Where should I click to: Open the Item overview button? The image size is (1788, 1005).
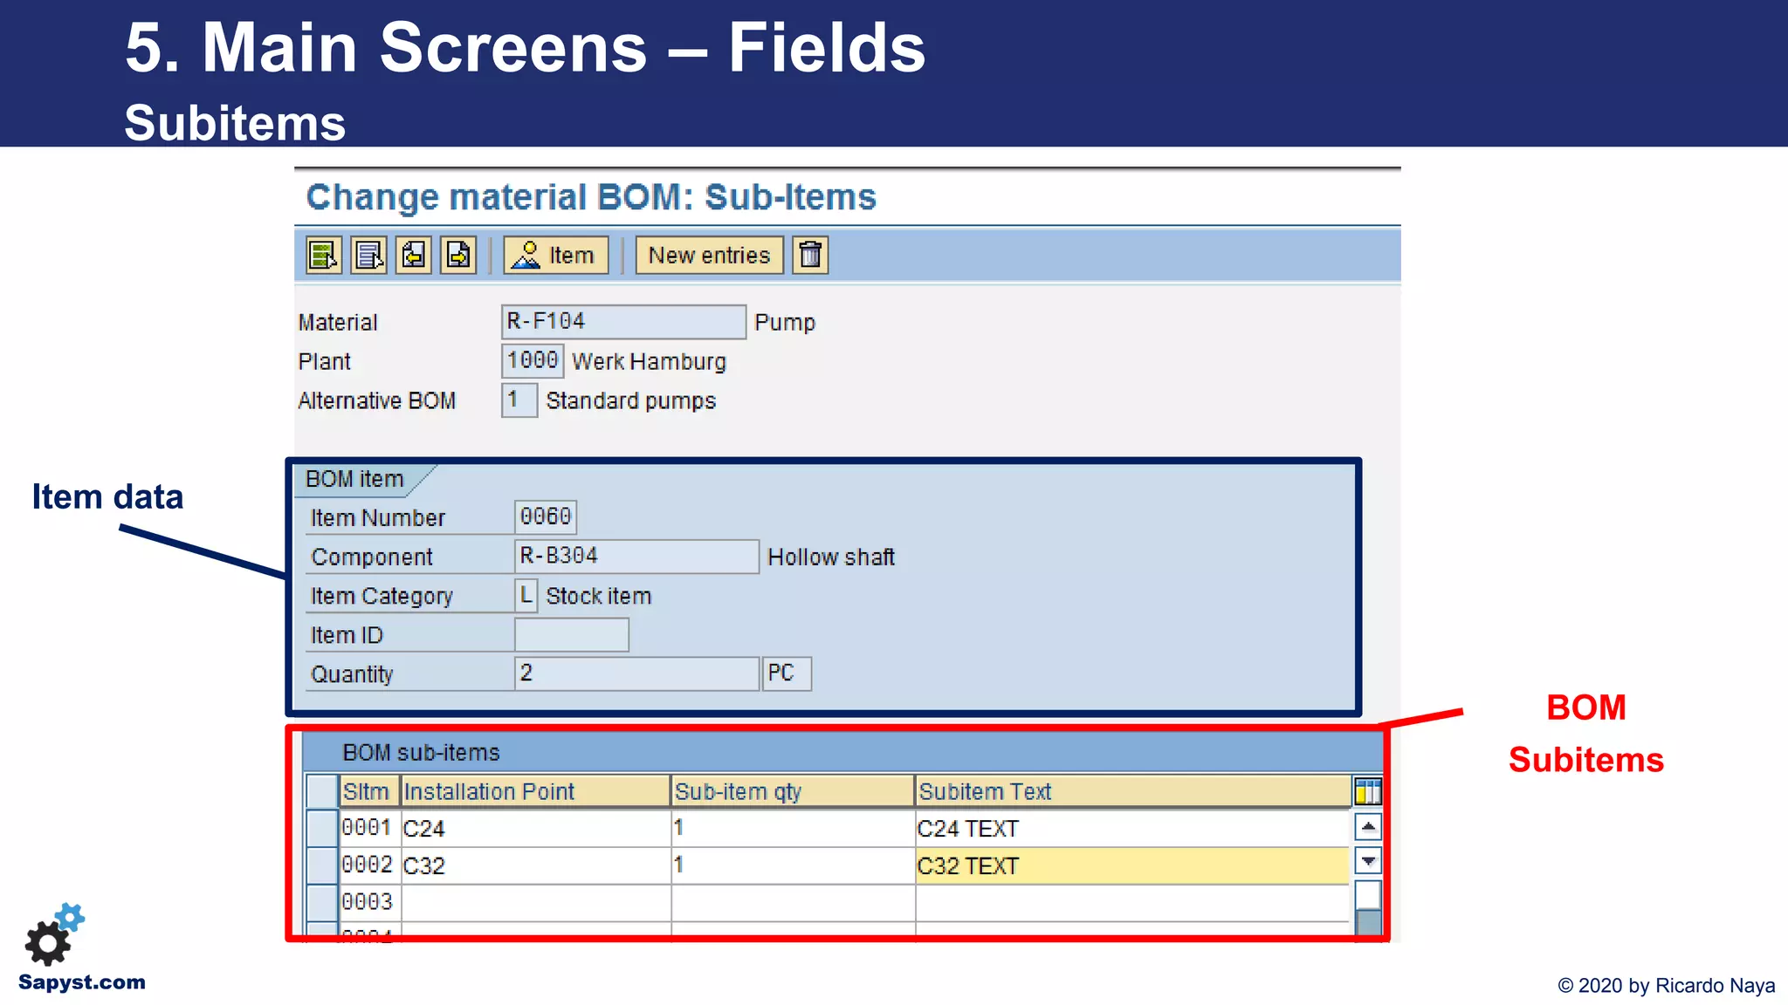[556, 256]
